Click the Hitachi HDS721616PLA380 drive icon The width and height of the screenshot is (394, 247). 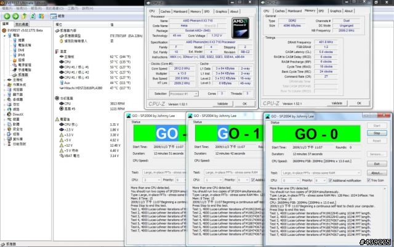(x=62, y=88)
